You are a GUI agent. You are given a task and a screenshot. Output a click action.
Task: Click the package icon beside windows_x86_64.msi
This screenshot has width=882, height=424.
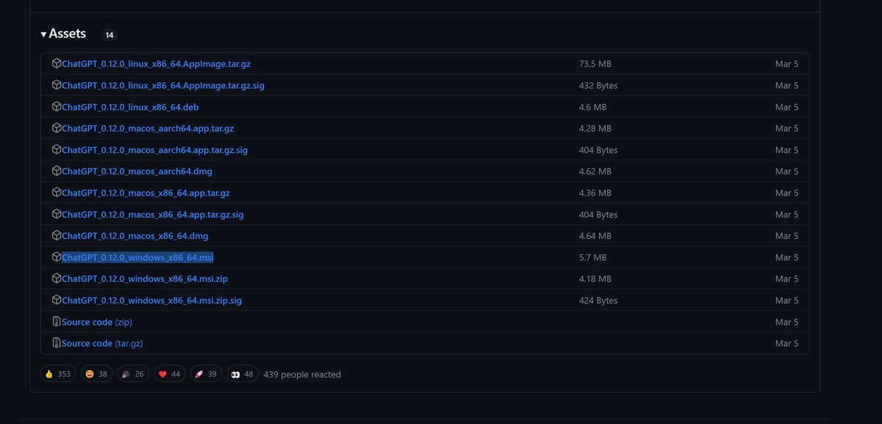(x=57, y=257)
